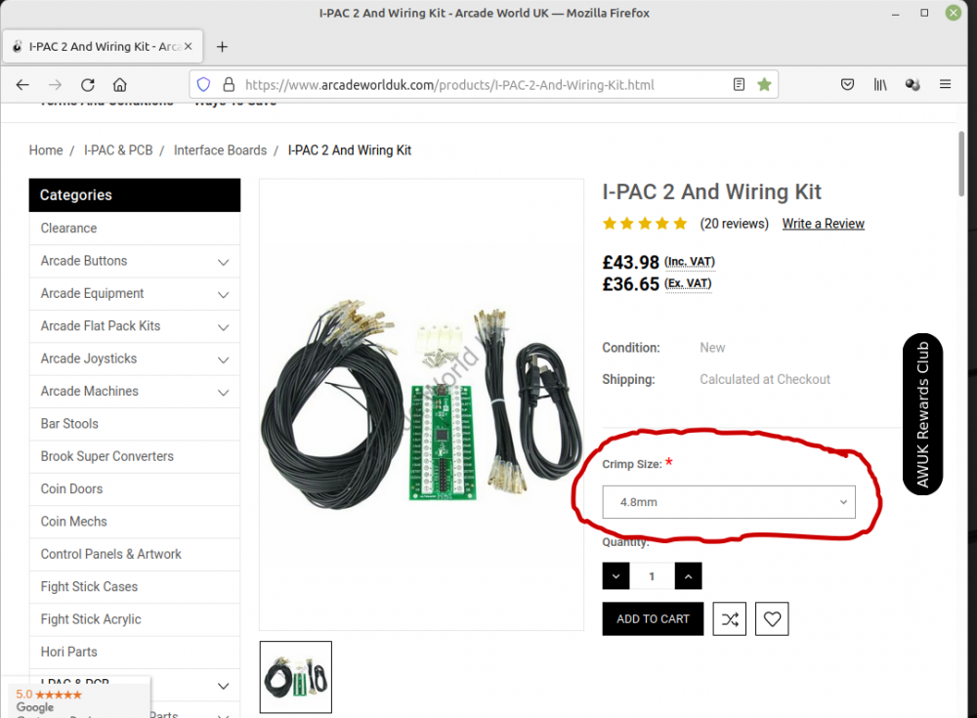The width and height of the screenshot is (977, 718).
Task: Click the green bookmark star
Action: pyautogui.click(x=764, y=84)
